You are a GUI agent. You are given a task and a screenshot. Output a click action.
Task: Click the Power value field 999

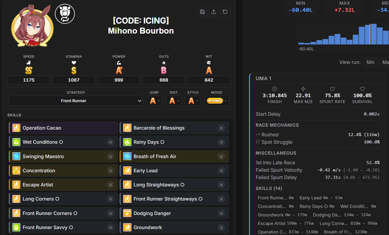coord(119,80)
